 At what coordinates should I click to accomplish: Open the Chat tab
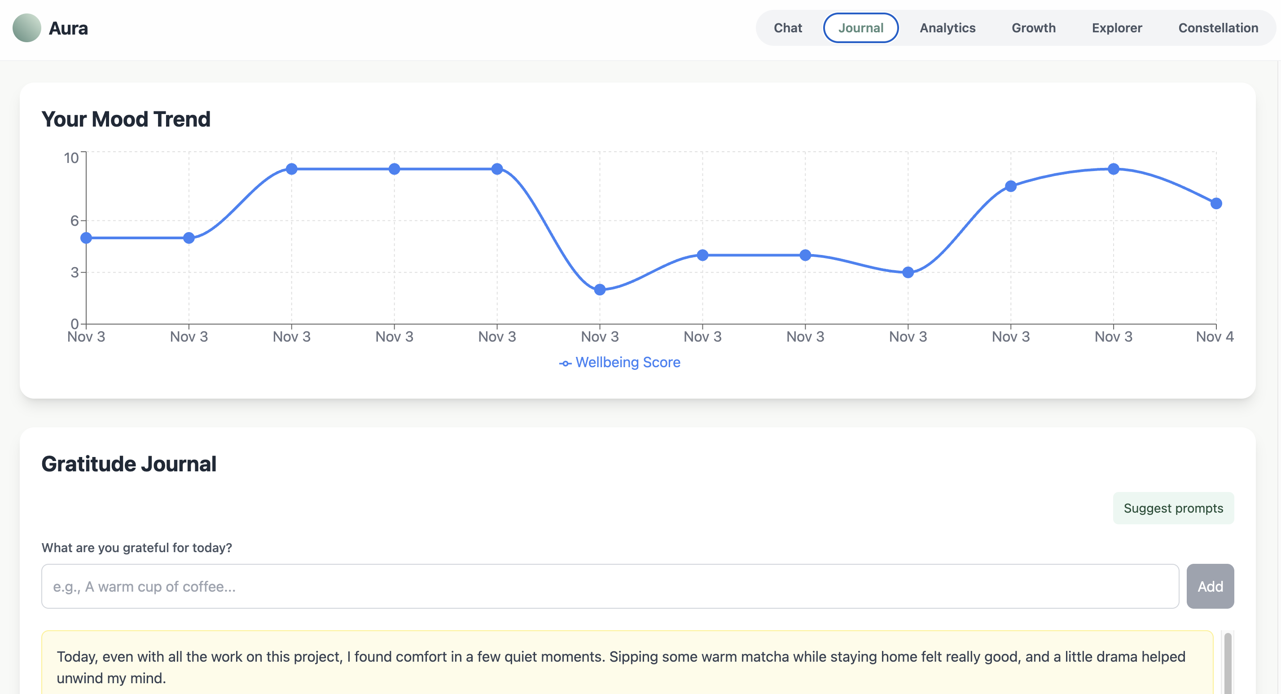[788, 28]
